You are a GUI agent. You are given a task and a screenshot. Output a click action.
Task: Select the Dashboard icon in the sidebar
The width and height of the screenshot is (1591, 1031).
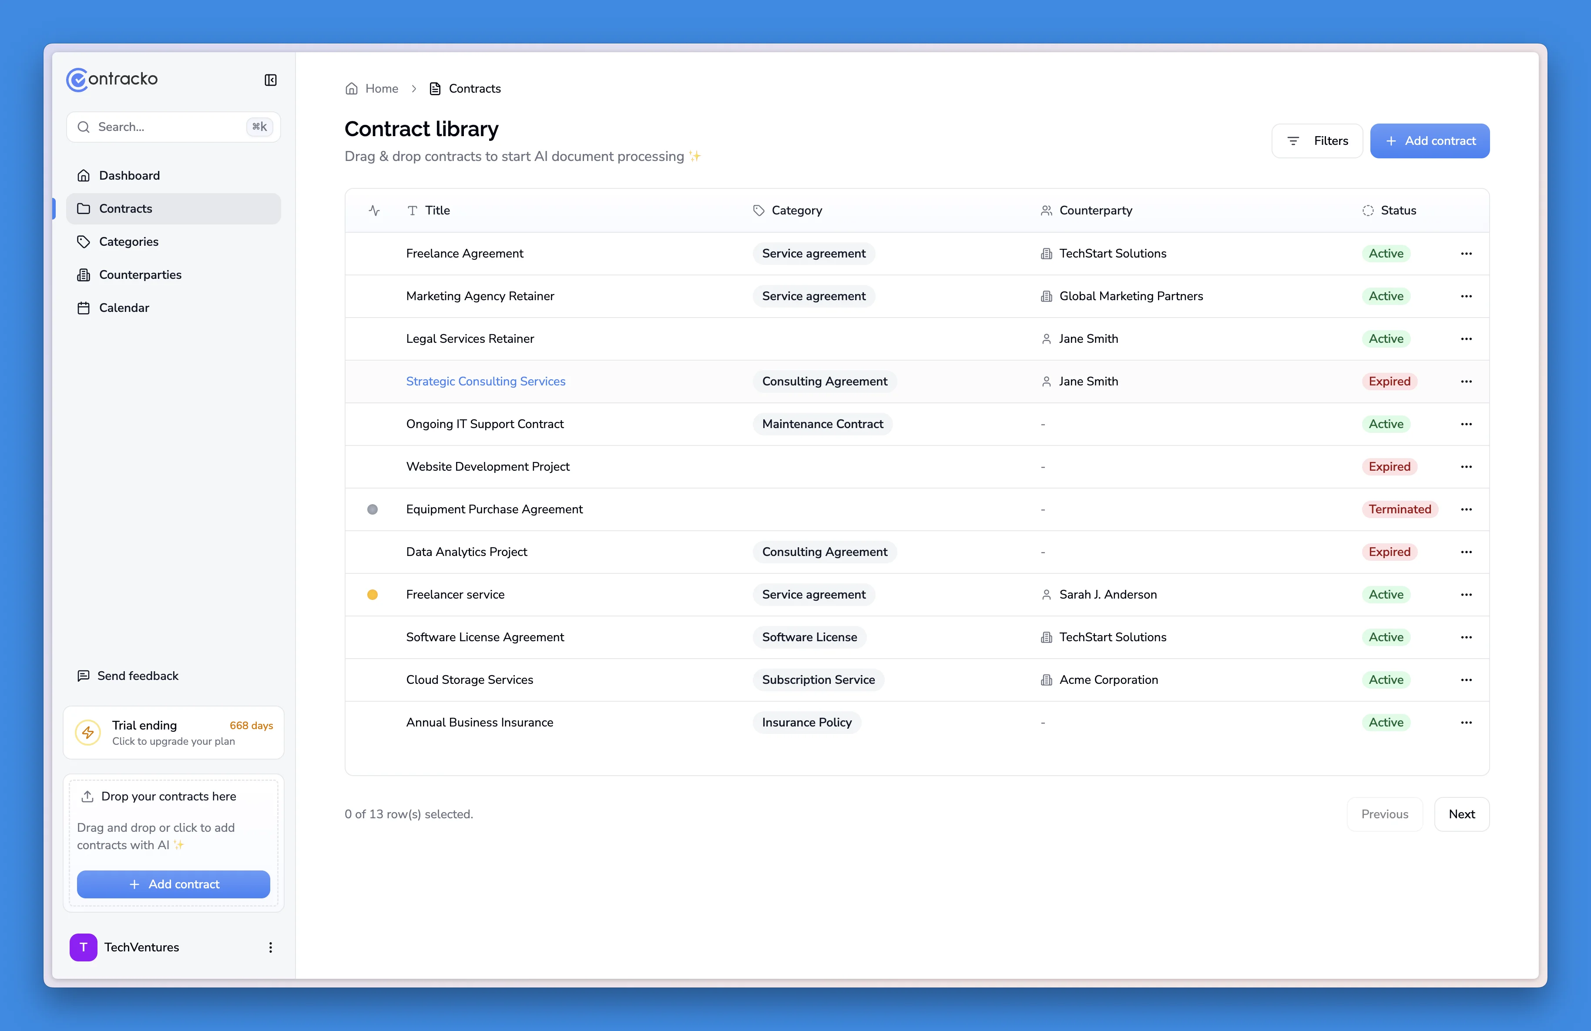pyautogui.click(x=84, y=175)
